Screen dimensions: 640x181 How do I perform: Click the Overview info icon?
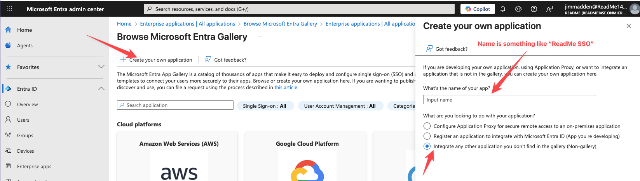click(8, 104)
